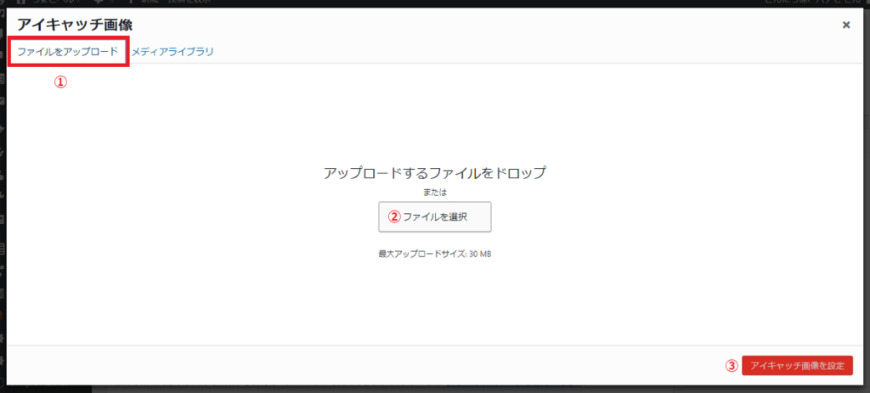
Task: Click the 最大アップロードサイズ: 30 MB text
Action: 435,255
